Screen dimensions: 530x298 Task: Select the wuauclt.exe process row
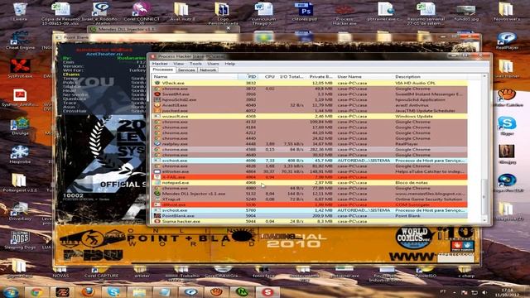[310, 116]
